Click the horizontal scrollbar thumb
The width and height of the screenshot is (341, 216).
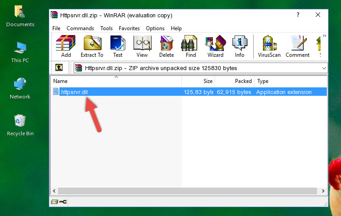coord(187,191)
